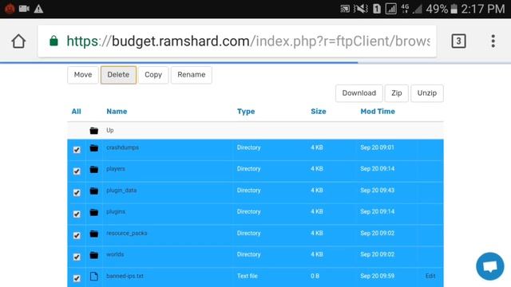
Task: Open the plugins directory name
Action: point(116,212)
